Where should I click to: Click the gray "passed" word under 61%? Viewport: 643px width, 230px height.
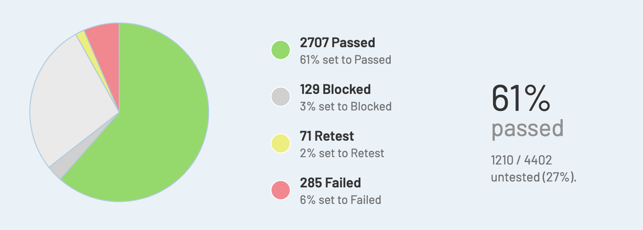pos(527,129)
